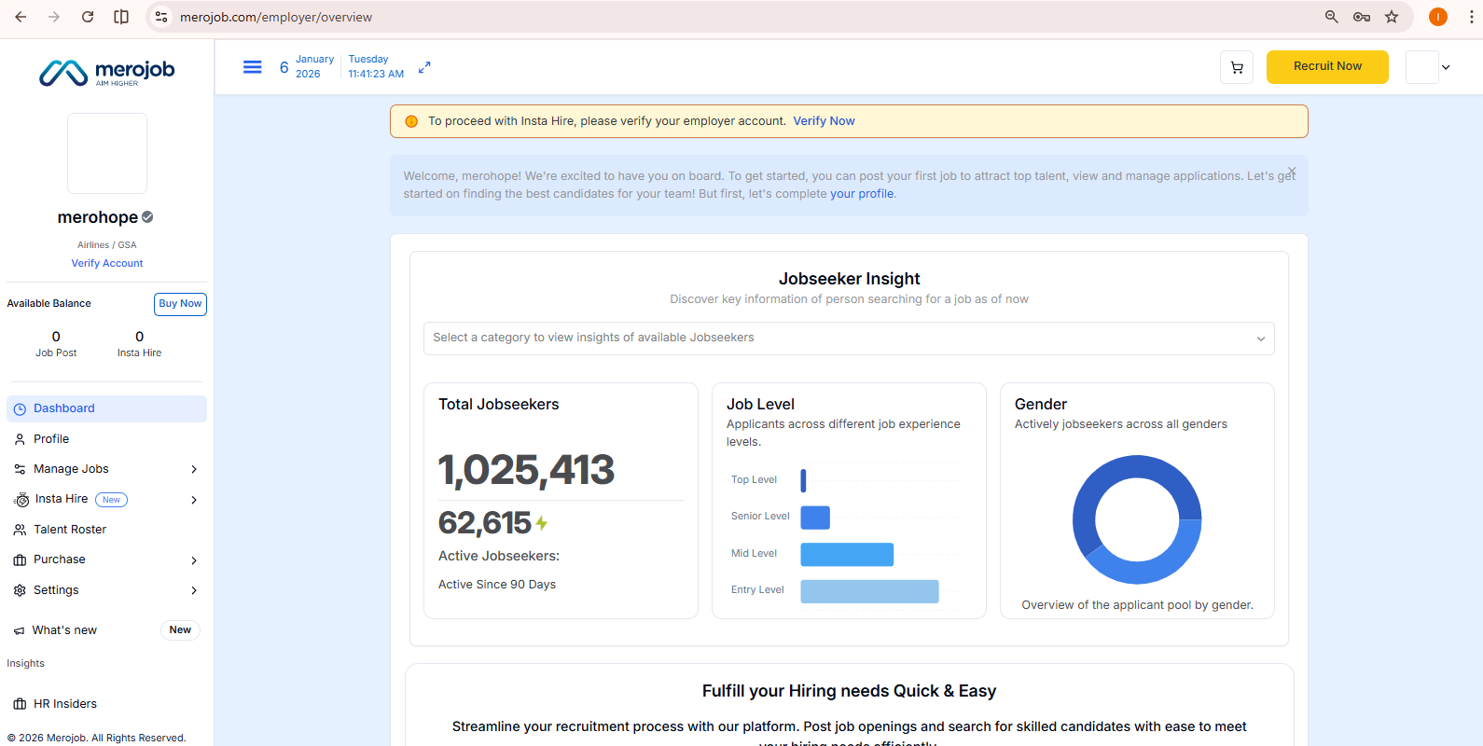The height and width of the screenshot is (746, 1483).
Task: Click the Verify Now link in warning
Action: (824, 121)
